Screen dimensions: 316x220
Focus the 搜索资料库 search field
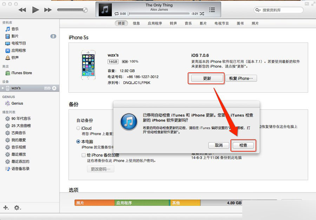(278, 10)
